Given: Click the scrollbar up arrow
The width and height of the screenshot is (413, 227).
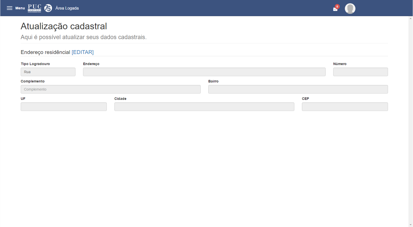Looking at the screenshot, I should (411, 18).
